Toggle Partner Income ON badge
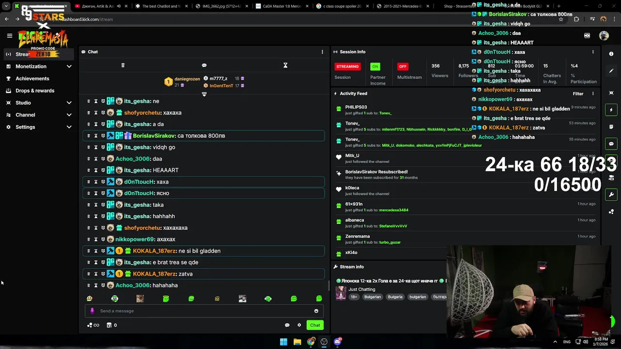 [375, 66]
